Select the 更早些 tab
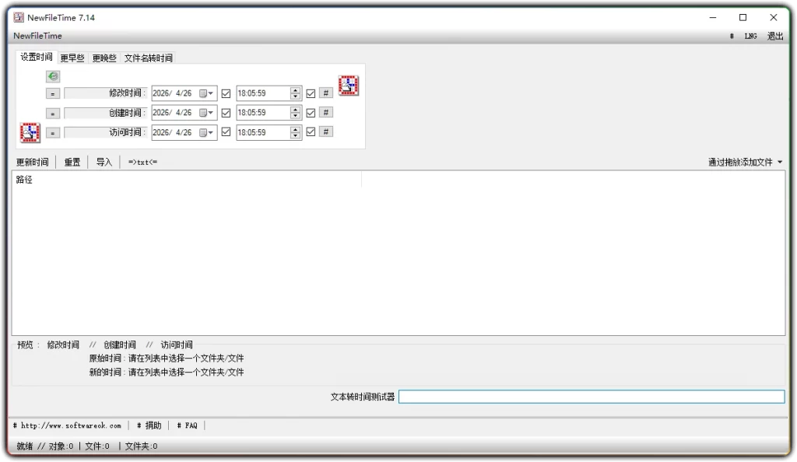Image resolution: width=797 pixels, height=462 pixels. point(71,58)
